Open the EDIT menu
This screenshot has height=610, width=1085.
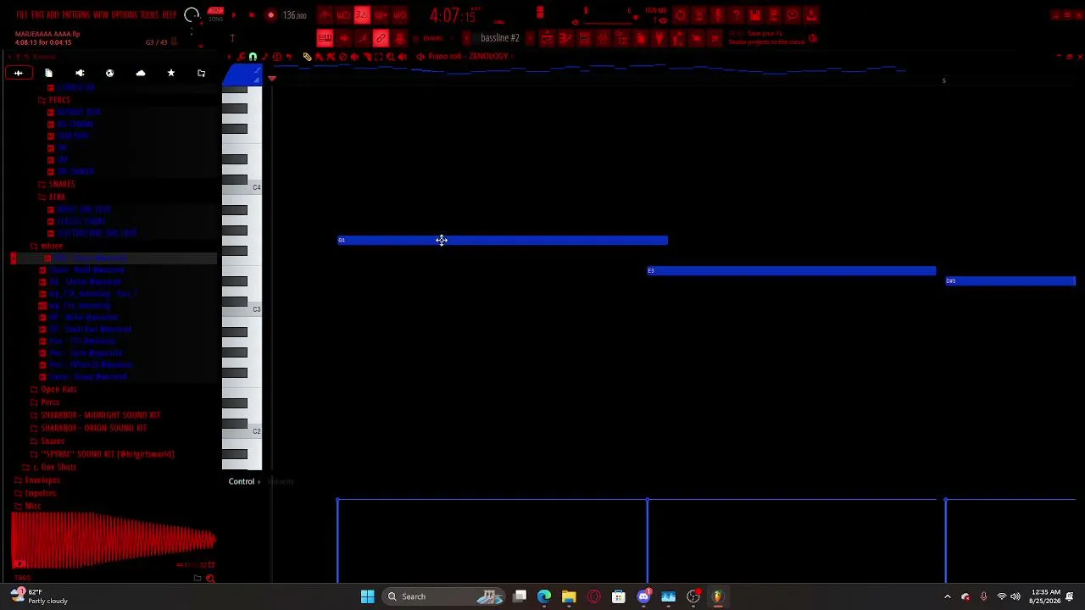pos(37,15)
